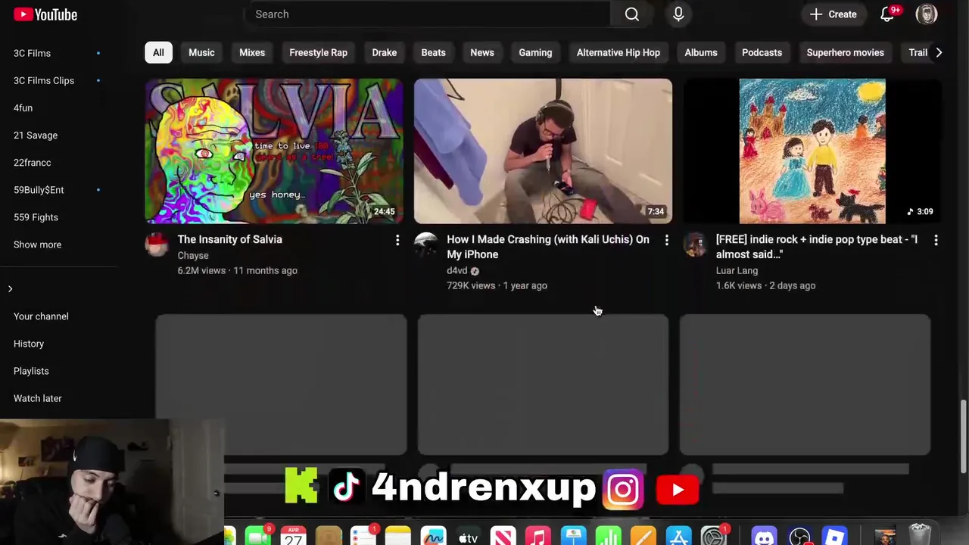Select the Superhero movies chip
This screenshot has height=545, width=969.
(845, 52)
